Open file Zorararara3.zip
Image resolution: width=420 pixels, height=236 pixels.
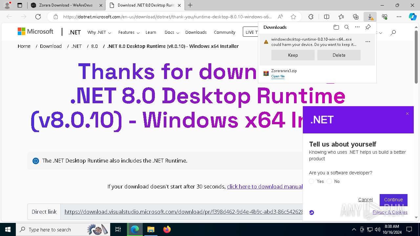pos(278,76)
